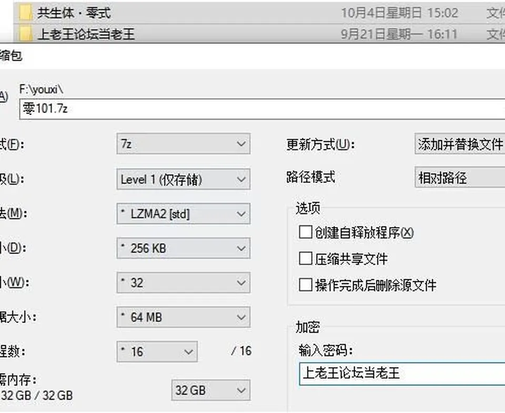The width and height of the screenshot is (505, 413).
Task: Expand the word size 32 dropdown
Action: (x=183, y=283)
